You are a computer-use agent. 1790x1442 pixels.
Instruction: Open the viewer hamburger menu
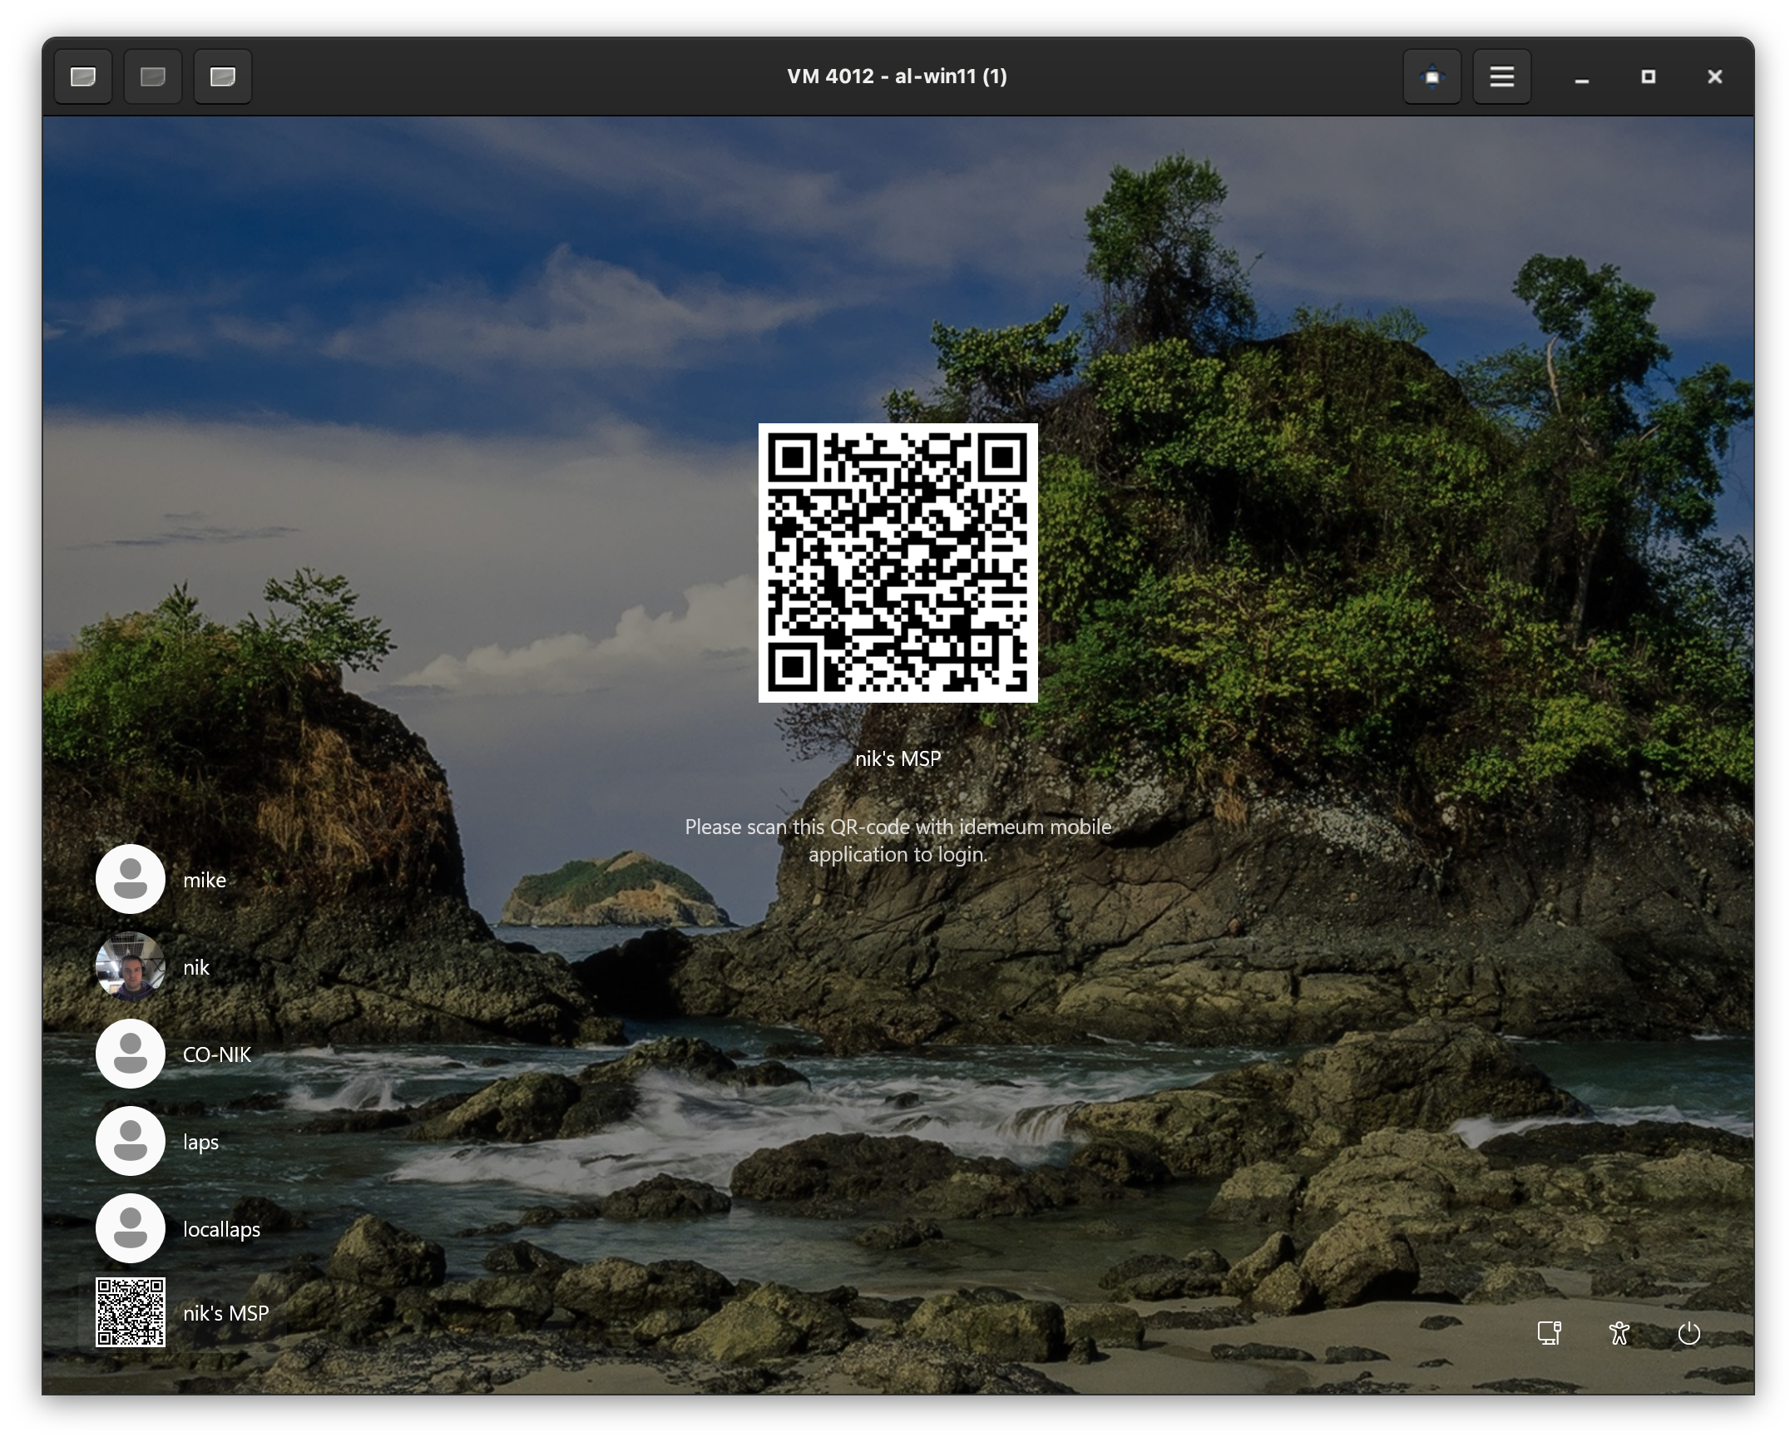coord(1501,77)
